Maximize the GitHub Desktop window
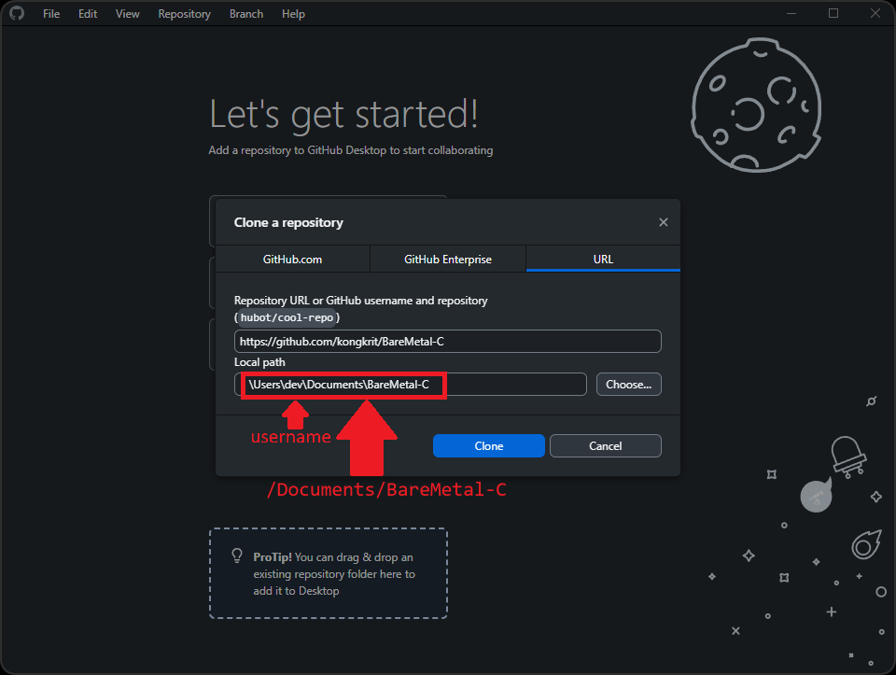This screenshot has height=675, width=896. 833,13
